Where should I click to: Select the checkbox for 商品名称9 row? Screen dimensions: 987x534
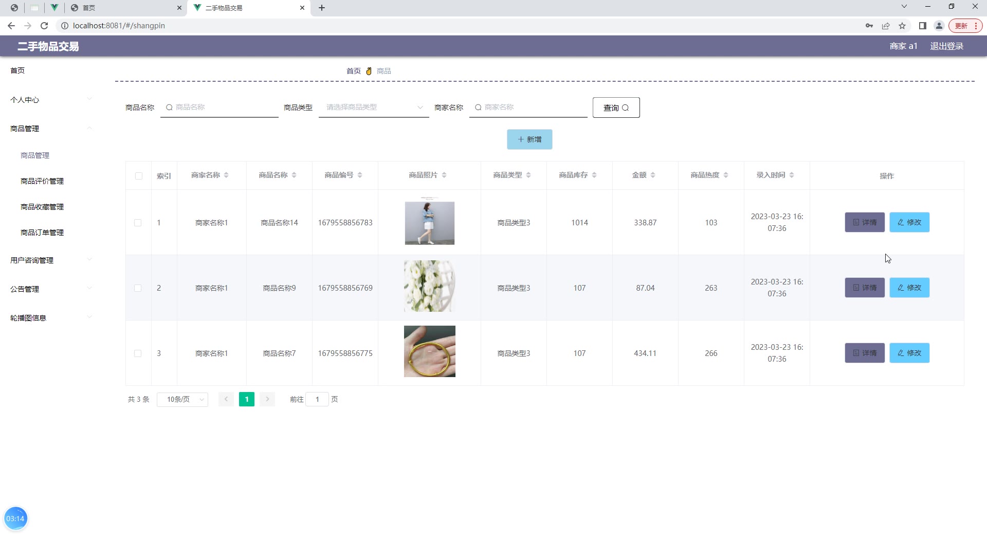pyautogui.click(x=138, y=288)
